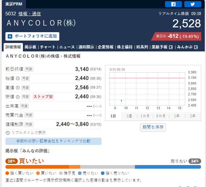Click strong-buy orange segment of sentiment bar
This screenshot has height=187, width=206.
37,167
